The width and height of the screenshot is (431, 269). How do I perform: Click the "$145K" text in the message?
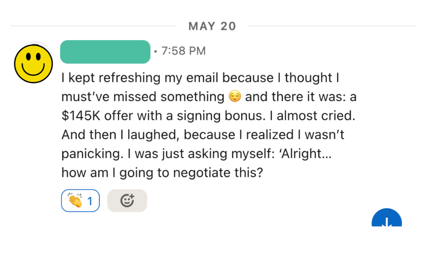81,116
